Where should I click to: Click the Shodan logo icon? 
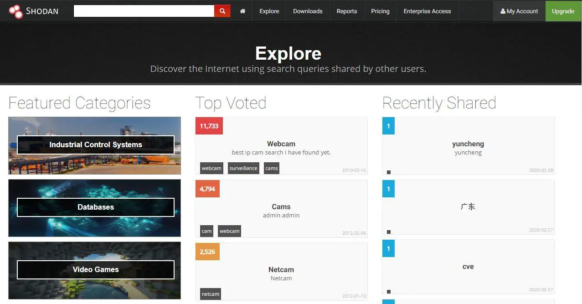pos(15,11)
